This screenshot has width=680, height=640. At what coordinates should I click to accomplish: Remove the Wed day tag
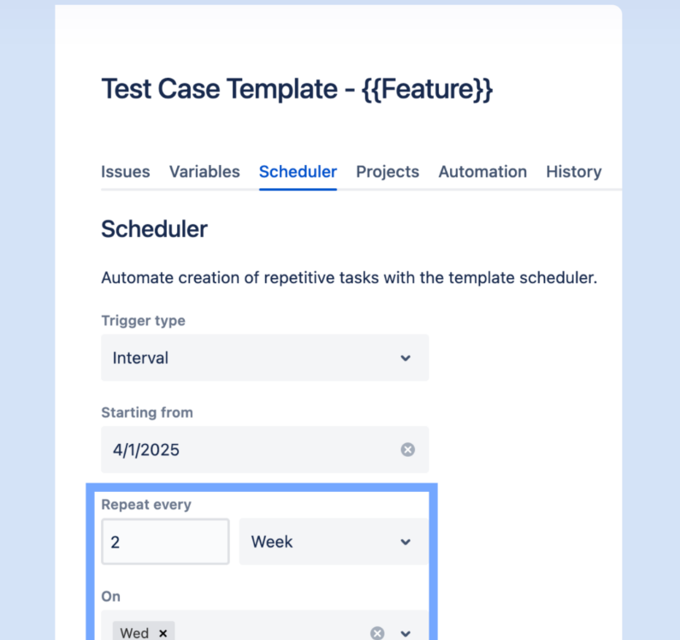[x=163, y=633]
